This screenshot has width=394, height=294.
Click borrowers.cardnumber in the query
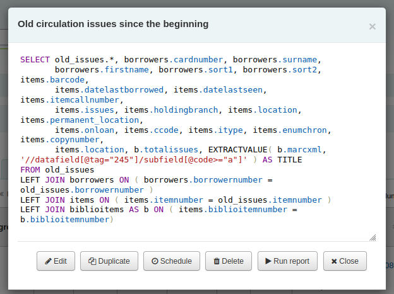174,60
